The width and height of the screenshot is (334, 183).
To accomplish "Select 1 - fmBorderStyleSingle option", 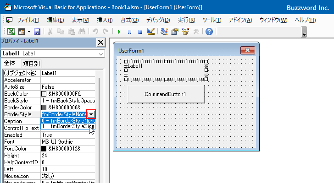I will click(68, 126).
